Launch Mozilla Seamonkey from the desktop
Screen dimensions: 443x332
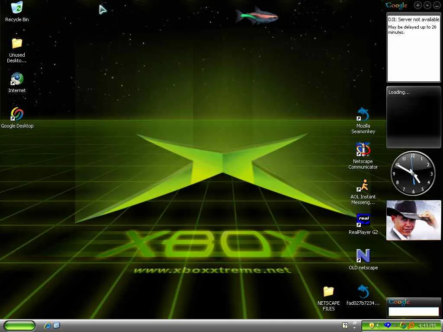363,121
